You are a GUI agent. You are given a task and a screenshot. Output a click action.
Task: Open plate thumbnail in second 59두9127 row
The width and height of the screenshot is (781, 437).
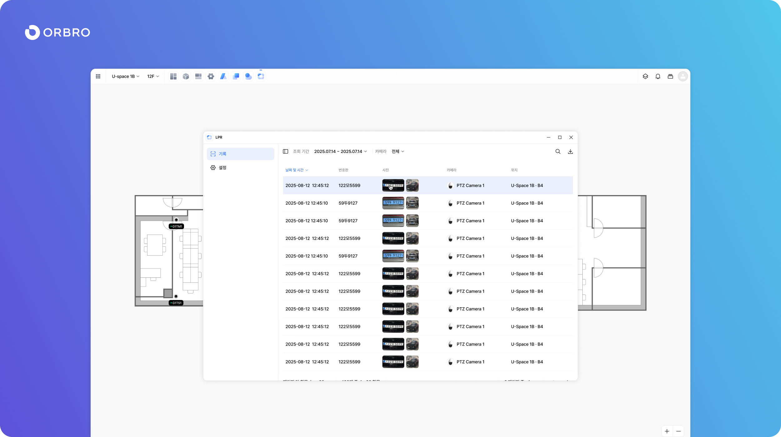pos(393,221)
